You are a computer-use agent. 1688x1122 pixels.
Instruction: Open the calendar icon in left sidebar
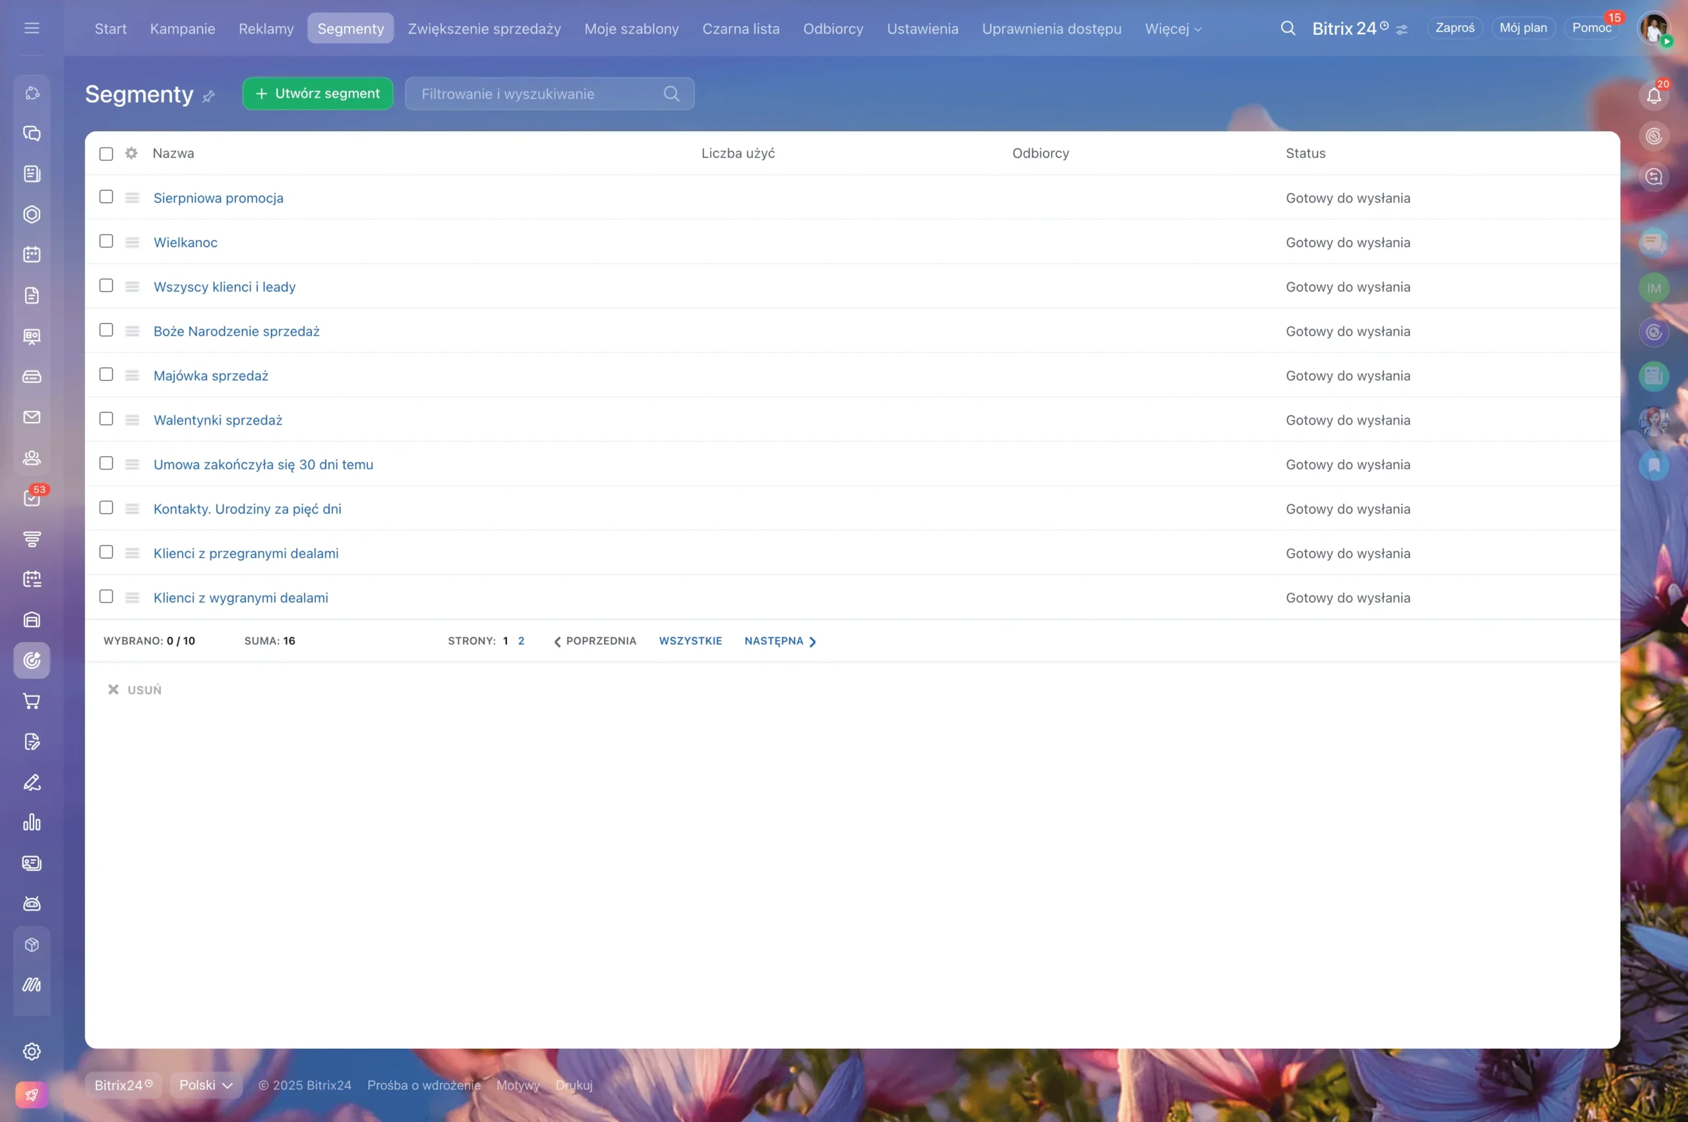tap(32, 254)
